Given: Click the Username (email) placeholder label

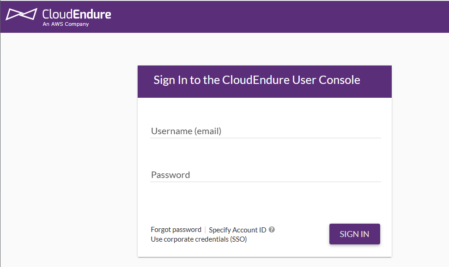Looking at the screenshot, I should pyautogui.click(x=186, y=131).
